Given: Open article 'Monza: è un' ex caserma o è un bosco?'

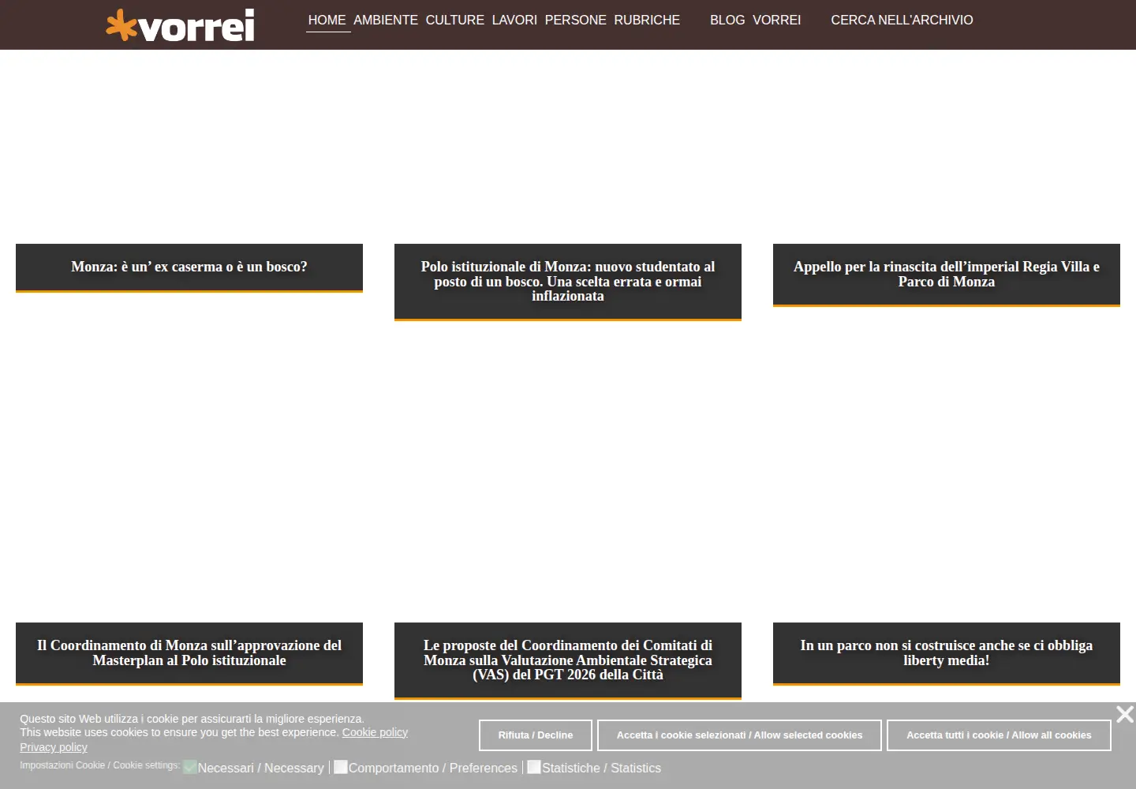Looking at the screenshot, I should (x=189, y=267).
